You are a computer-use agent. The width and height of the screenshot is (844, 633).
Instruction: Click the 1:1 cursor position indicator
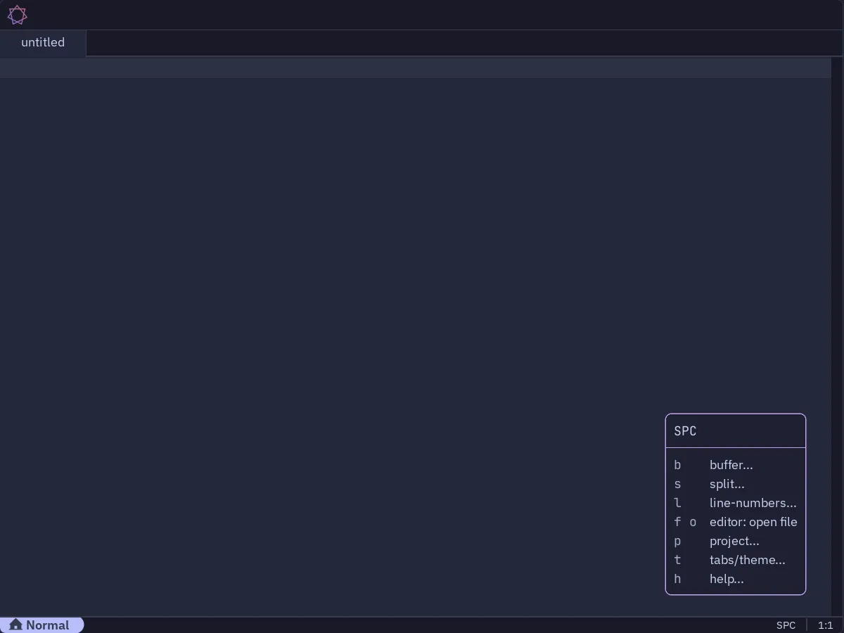pos(825,625)
